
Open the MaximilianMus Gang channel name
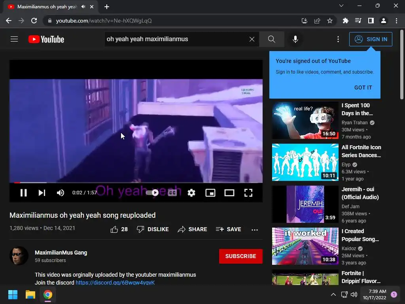point(61,253)
